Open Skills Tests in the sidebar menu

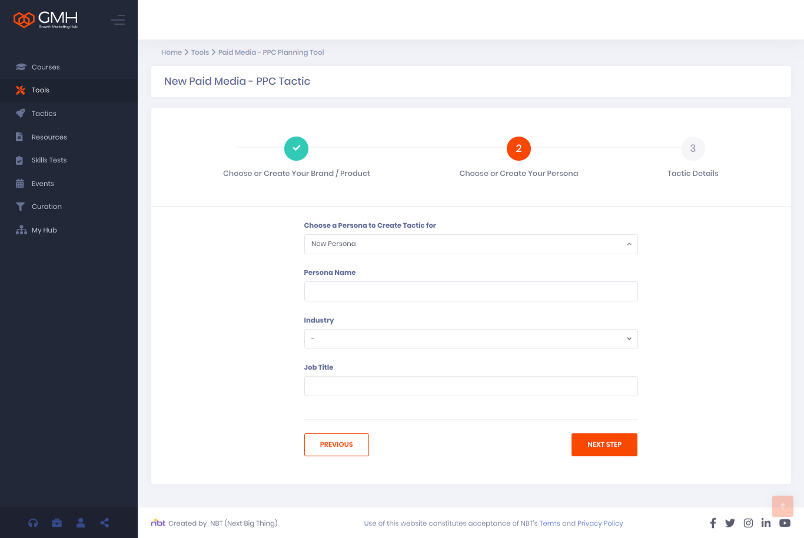click(x=69, y=160)
